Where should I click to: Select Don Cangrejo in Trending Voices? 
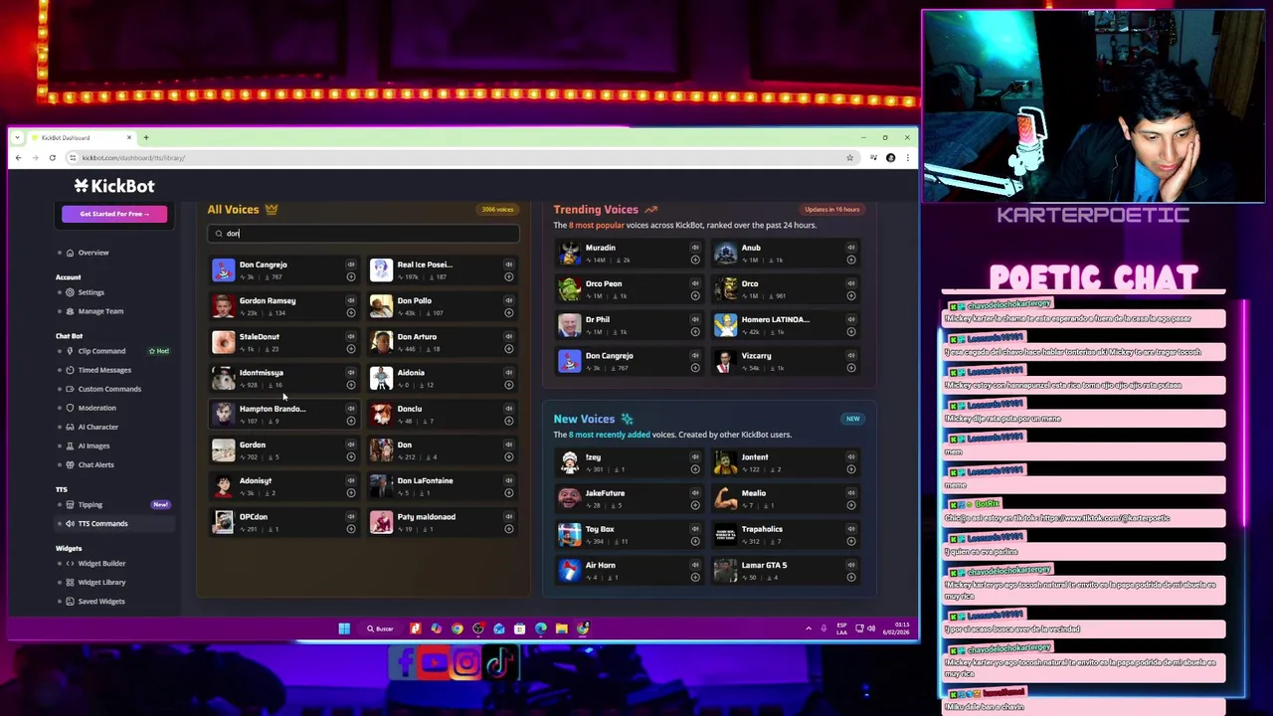(631, 361)
